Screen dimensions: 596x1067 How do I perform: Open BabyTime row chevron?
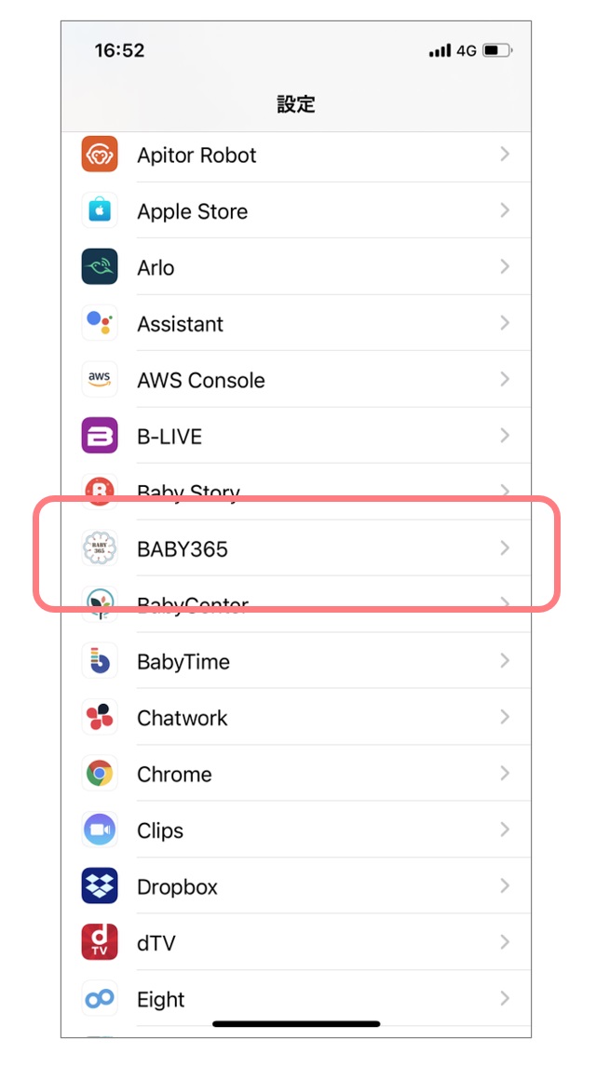pyautogui.click(x=505, y=661)
